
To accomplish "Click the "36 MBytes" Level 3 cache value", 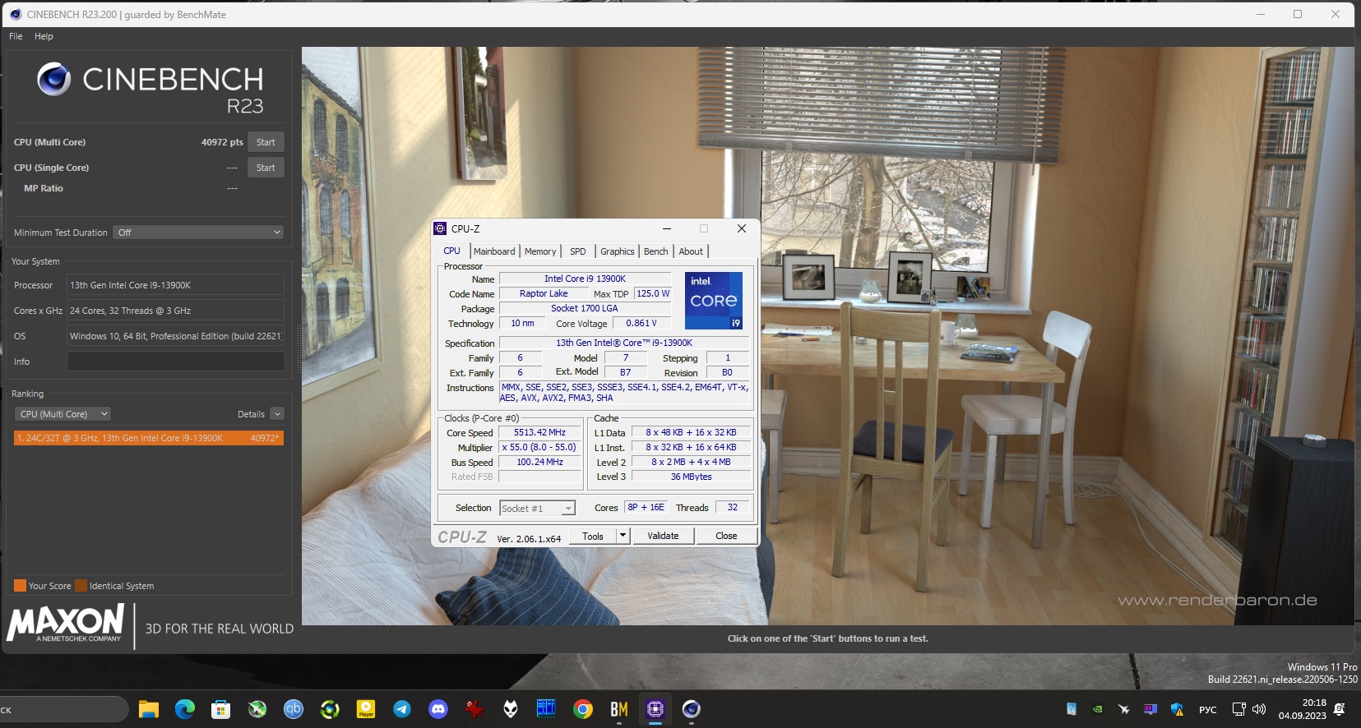I will [x=691, y=477].
